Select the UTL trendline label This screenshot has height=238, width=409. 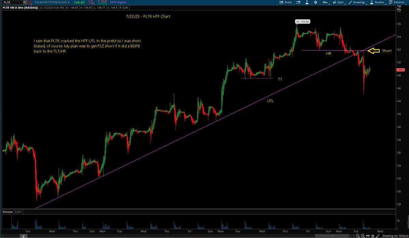(270, 101)
